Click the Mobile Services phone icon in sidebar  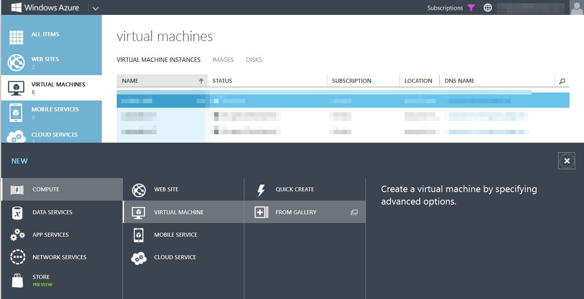(x=17, y=113)
